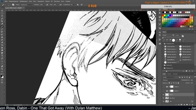Collapse the Основные кисти brush folder
Image resolution: width=196 pixels, height=110 pixels.
tap(163, 44)
